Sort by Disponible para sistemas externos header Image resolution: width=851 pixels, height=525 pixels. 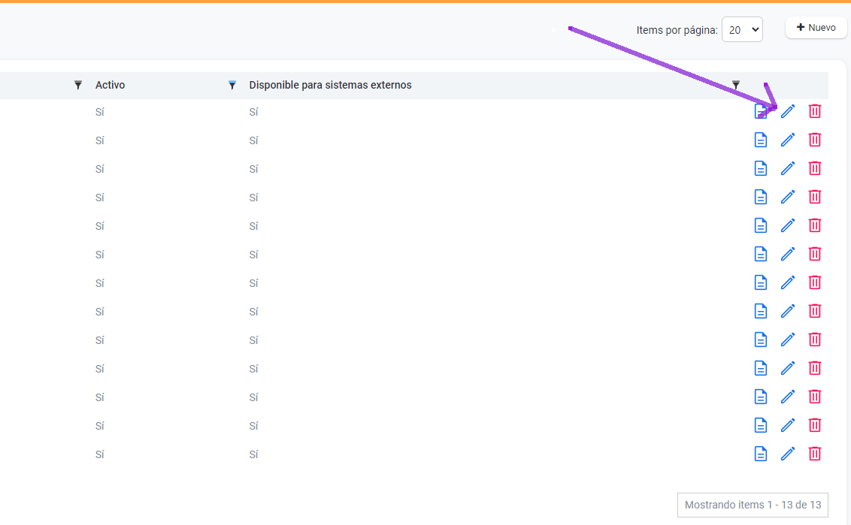coord(330,85)
